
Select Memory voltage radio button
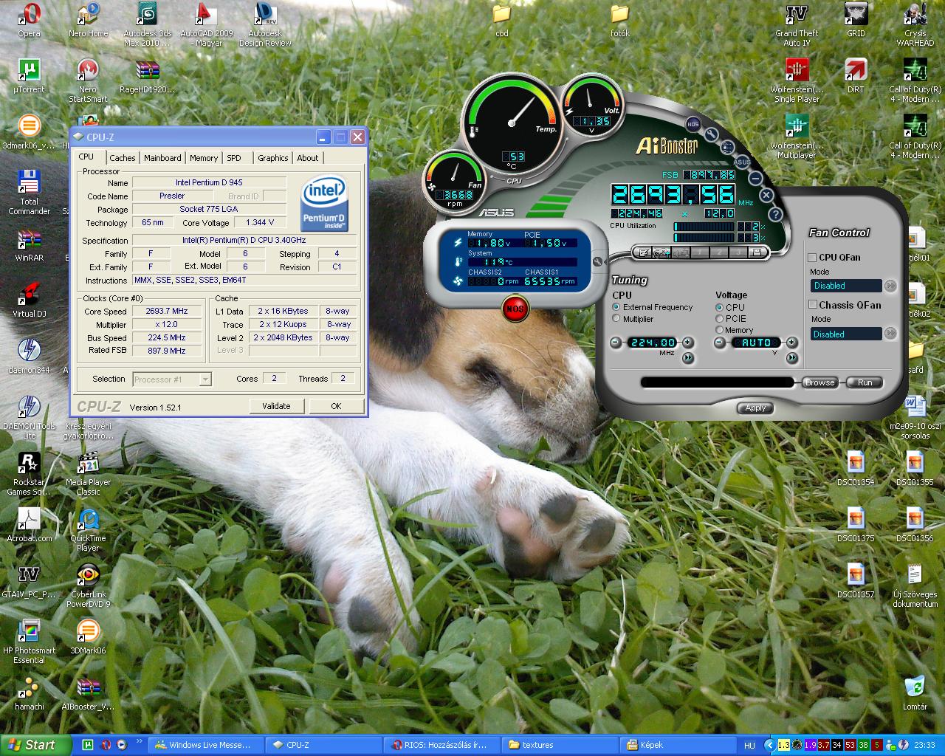click(x=719, y=330)
